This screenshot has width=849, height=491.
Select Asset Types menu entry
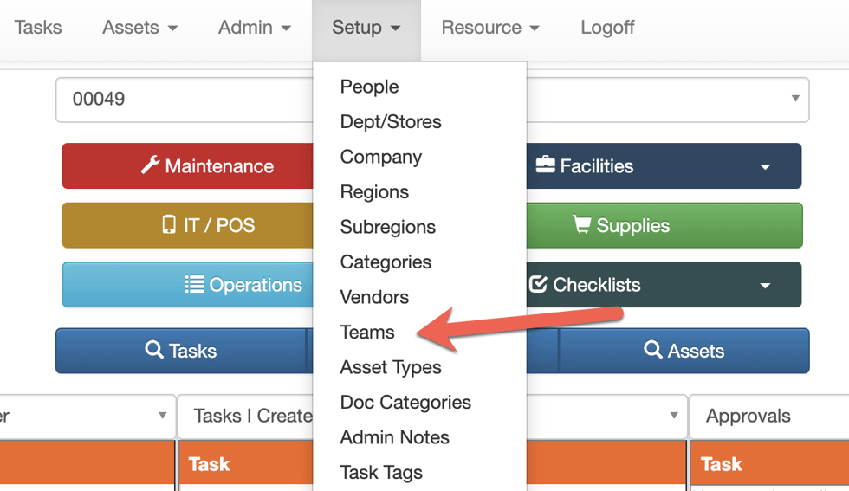coord(391,367)
